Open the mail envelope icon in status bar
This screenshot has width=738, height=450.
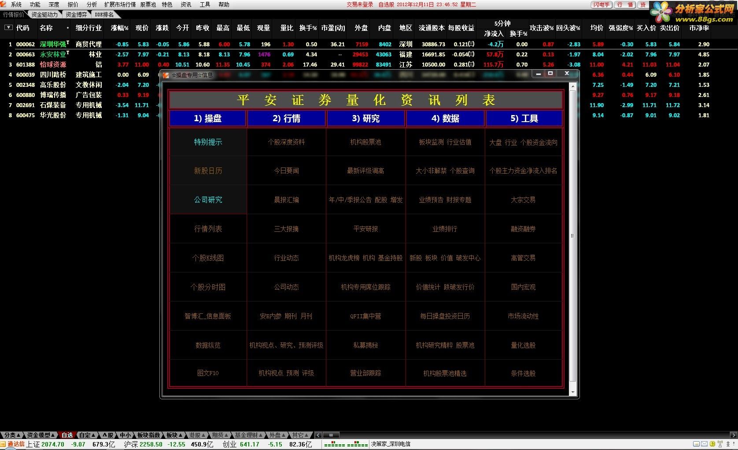[x=704, y=444]
